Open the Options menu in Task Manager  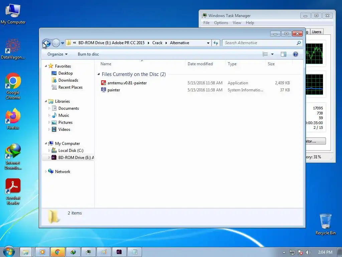point(221,23)
